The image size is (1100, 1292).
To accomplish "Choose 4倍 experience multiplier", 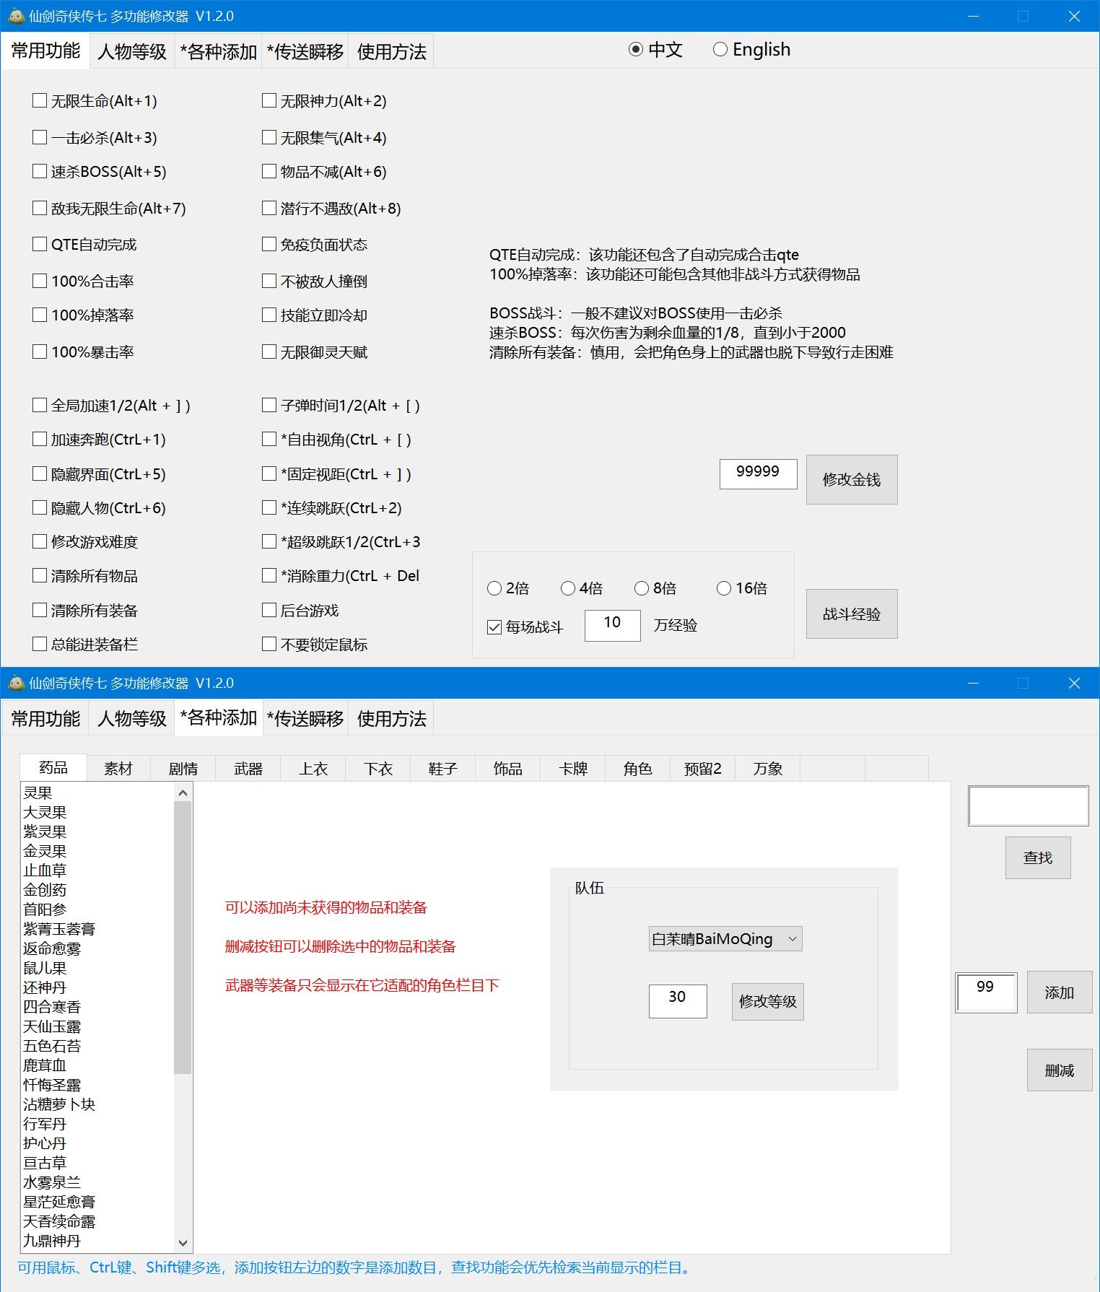I will (x=568, y=588).
